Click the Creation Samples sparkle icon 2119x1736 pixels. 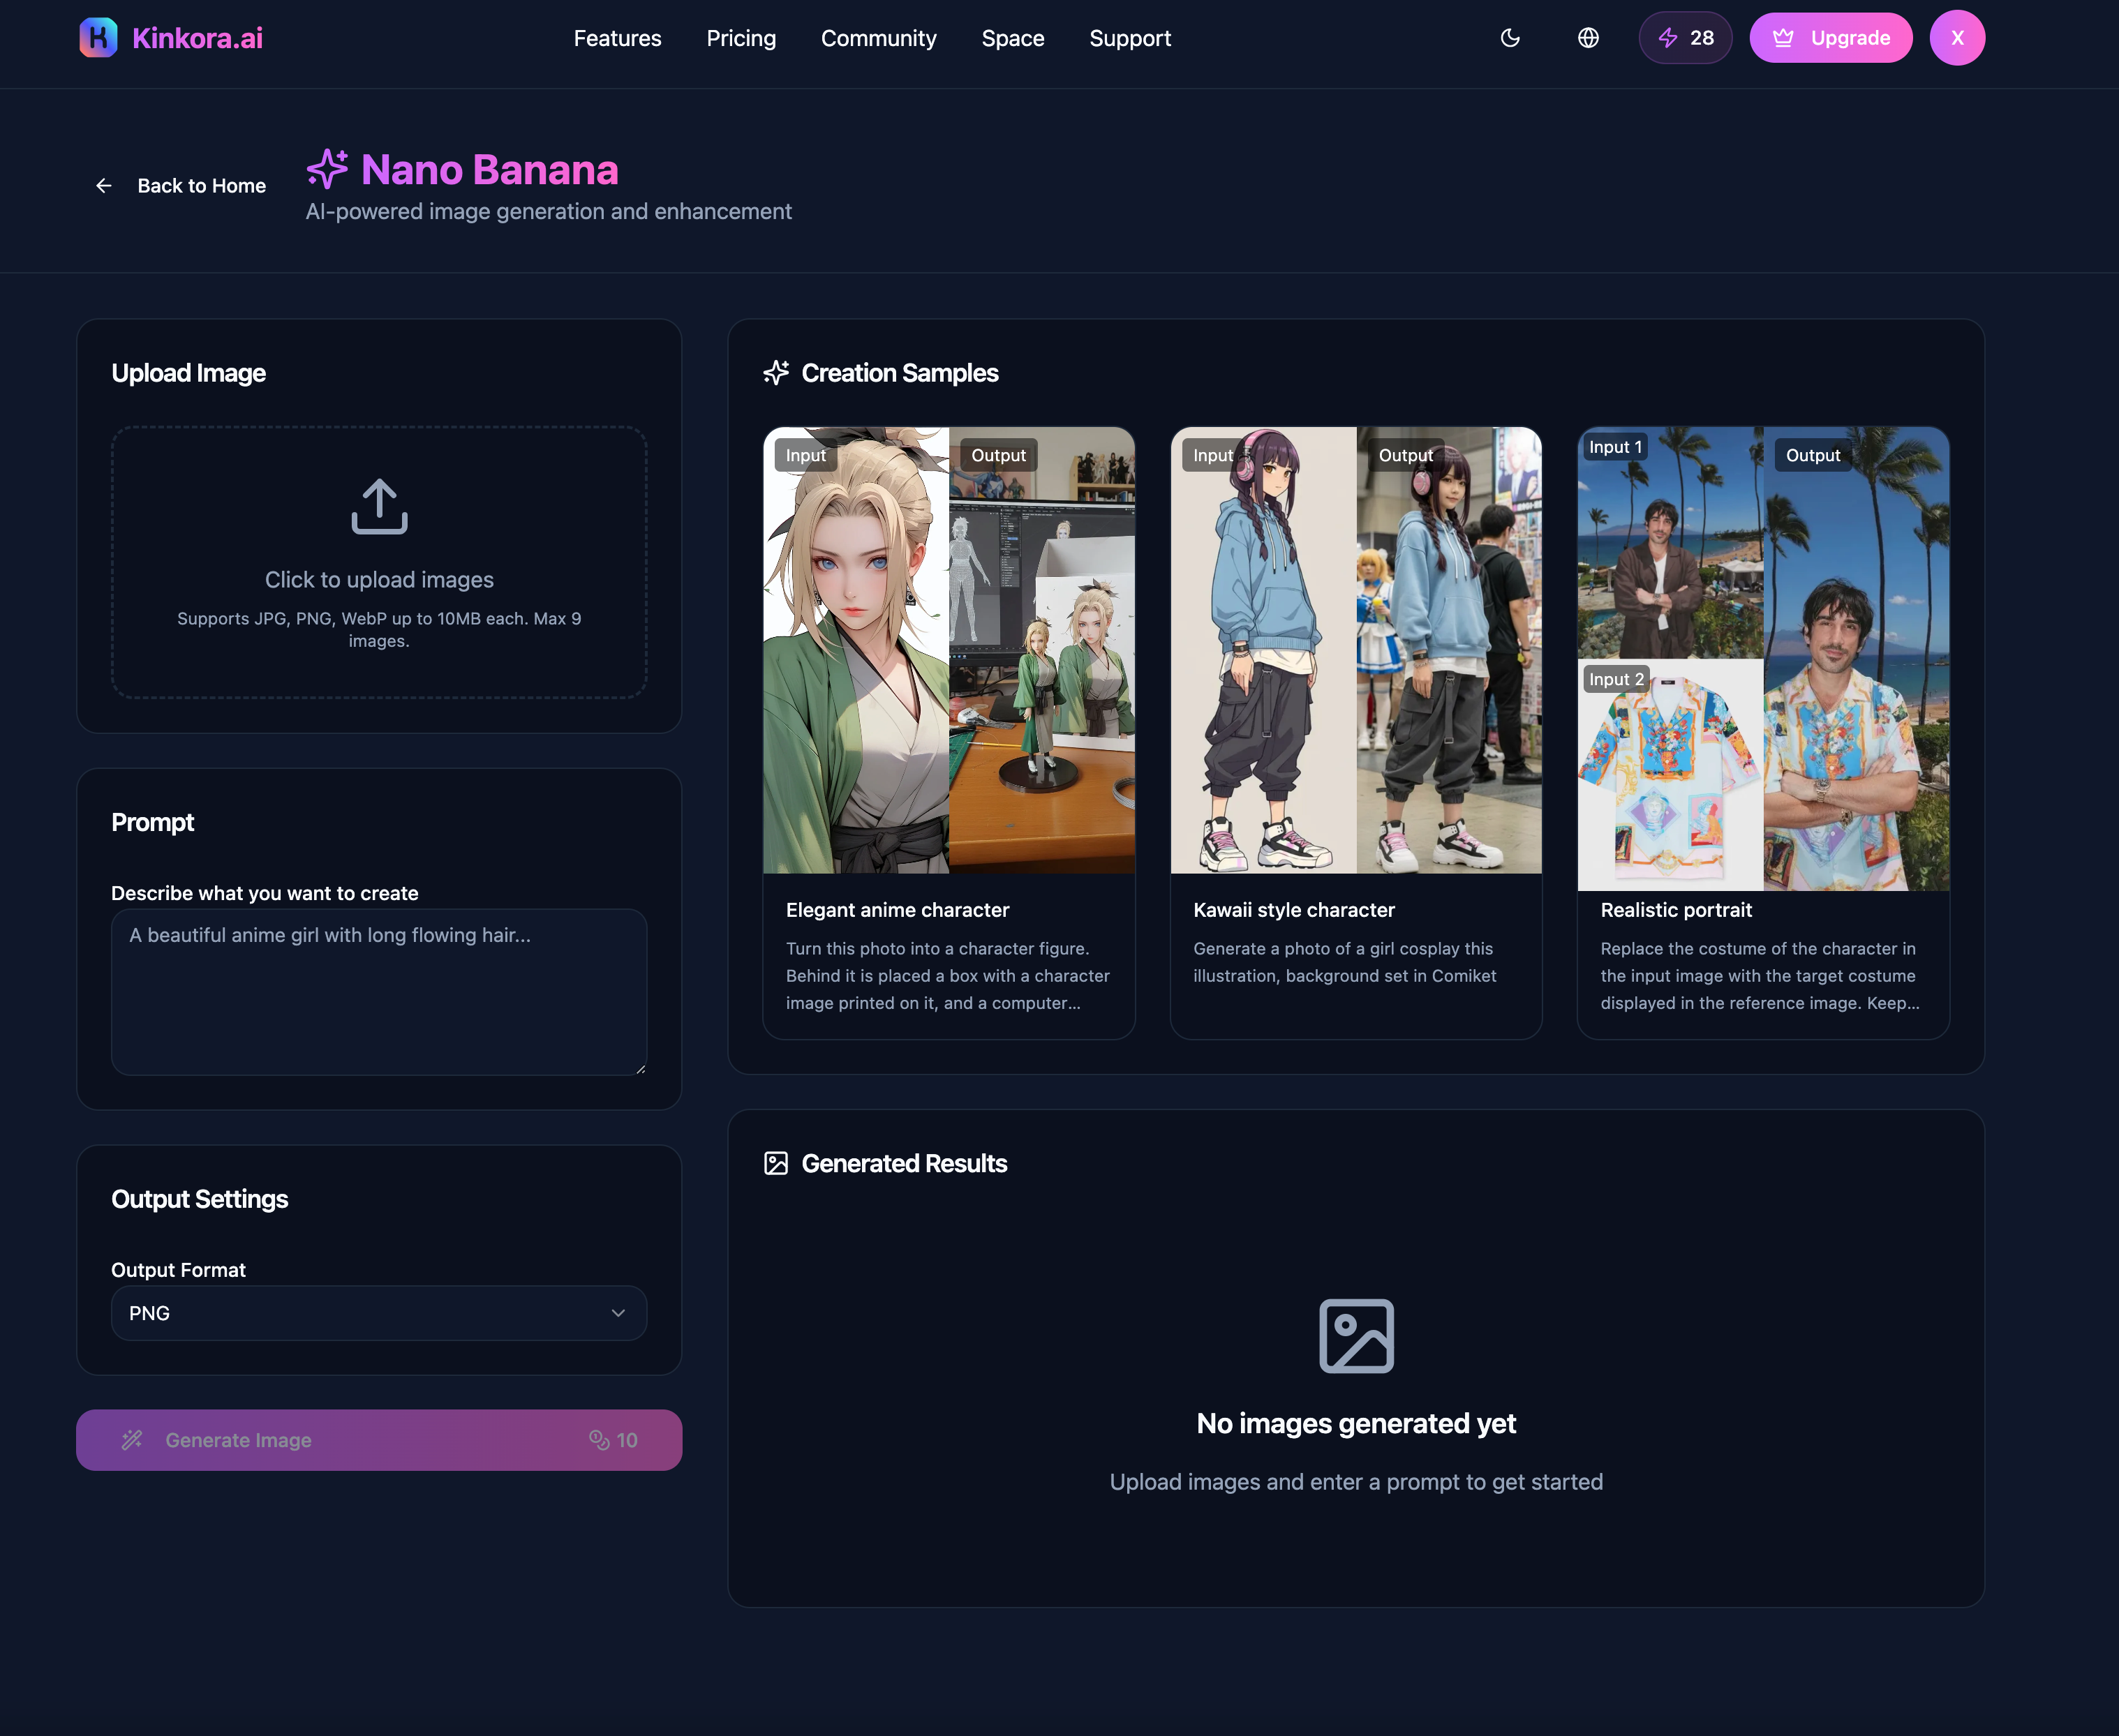pyautogui.click(x=776, y=372)
